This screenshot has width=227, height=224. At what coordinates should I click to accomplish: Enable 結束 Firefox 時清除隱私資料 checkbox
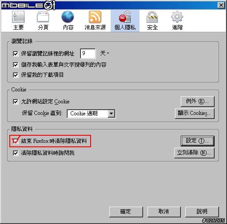[x=16, y=141]
